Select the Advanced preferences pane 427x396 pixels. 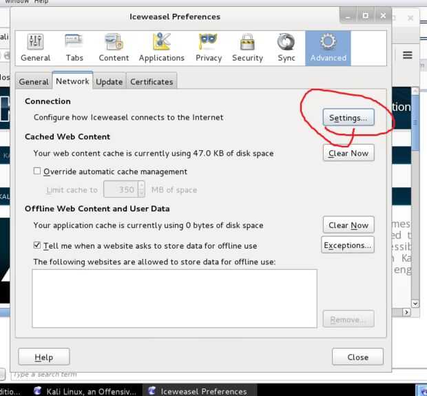(328, 48)
